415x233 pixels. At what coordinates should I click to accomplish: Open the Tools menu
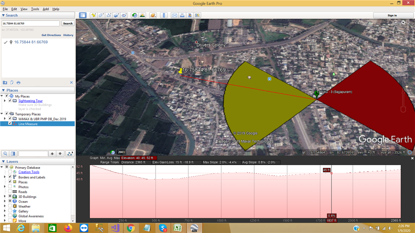point(35,9)
